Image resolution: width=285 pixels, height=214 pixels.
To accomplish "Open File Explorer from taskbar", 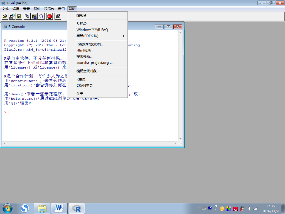I will click(42, 208).
